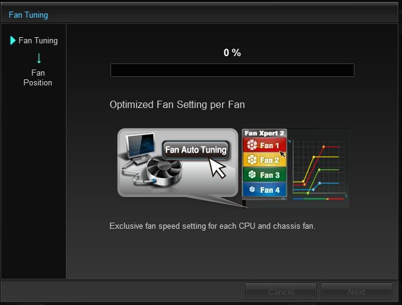Image resolution: width=402 pixels, height=305 pixels.
Task: Select the blue Fan 4 icon
Action: pos(252,190)
